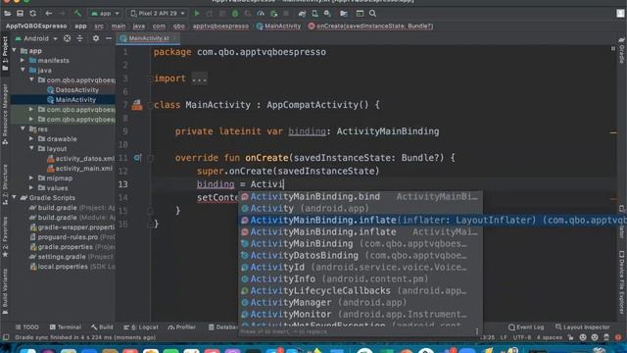Open the AVD Manager device icon
Image resolution: width=627 pixels, height=353 pixels.
point(315,13)
